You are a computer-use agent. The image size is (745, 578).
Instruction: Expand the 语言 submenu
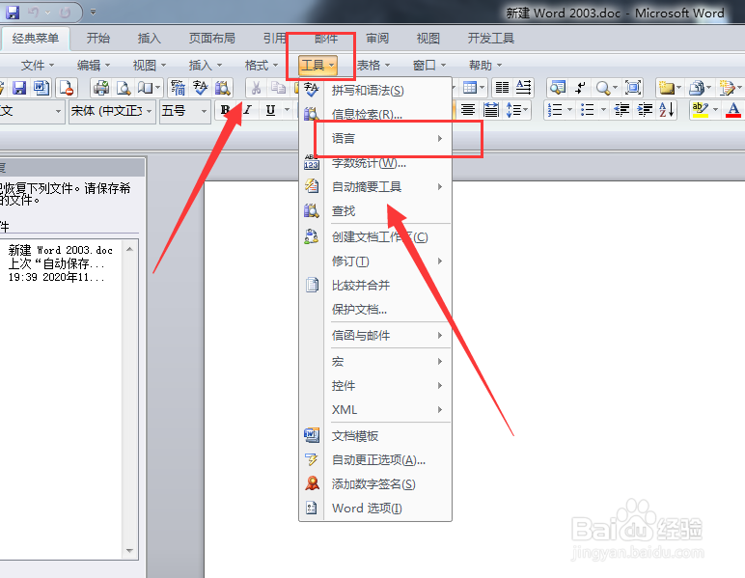click(x=375, y=138)
